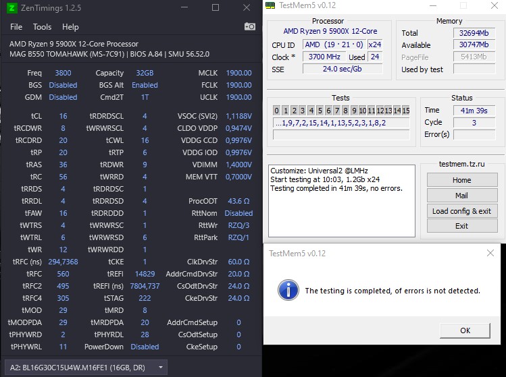Click the TestMem5 log text box
Image resolution: width=506 pixels, height=377 pixels.
[342, 201]
